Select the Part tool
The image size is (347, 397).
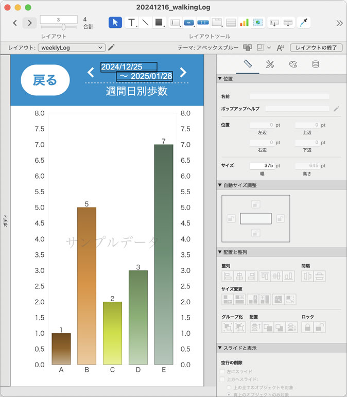[x=288, y=23]
